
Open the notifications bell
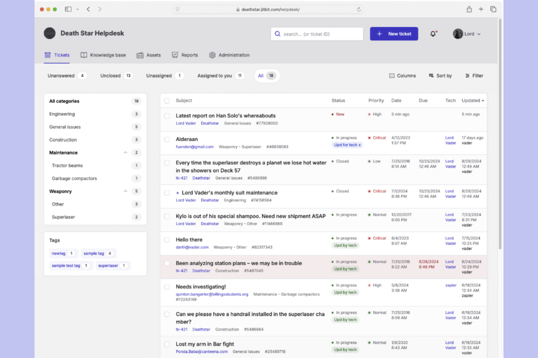tap(433, 33)
